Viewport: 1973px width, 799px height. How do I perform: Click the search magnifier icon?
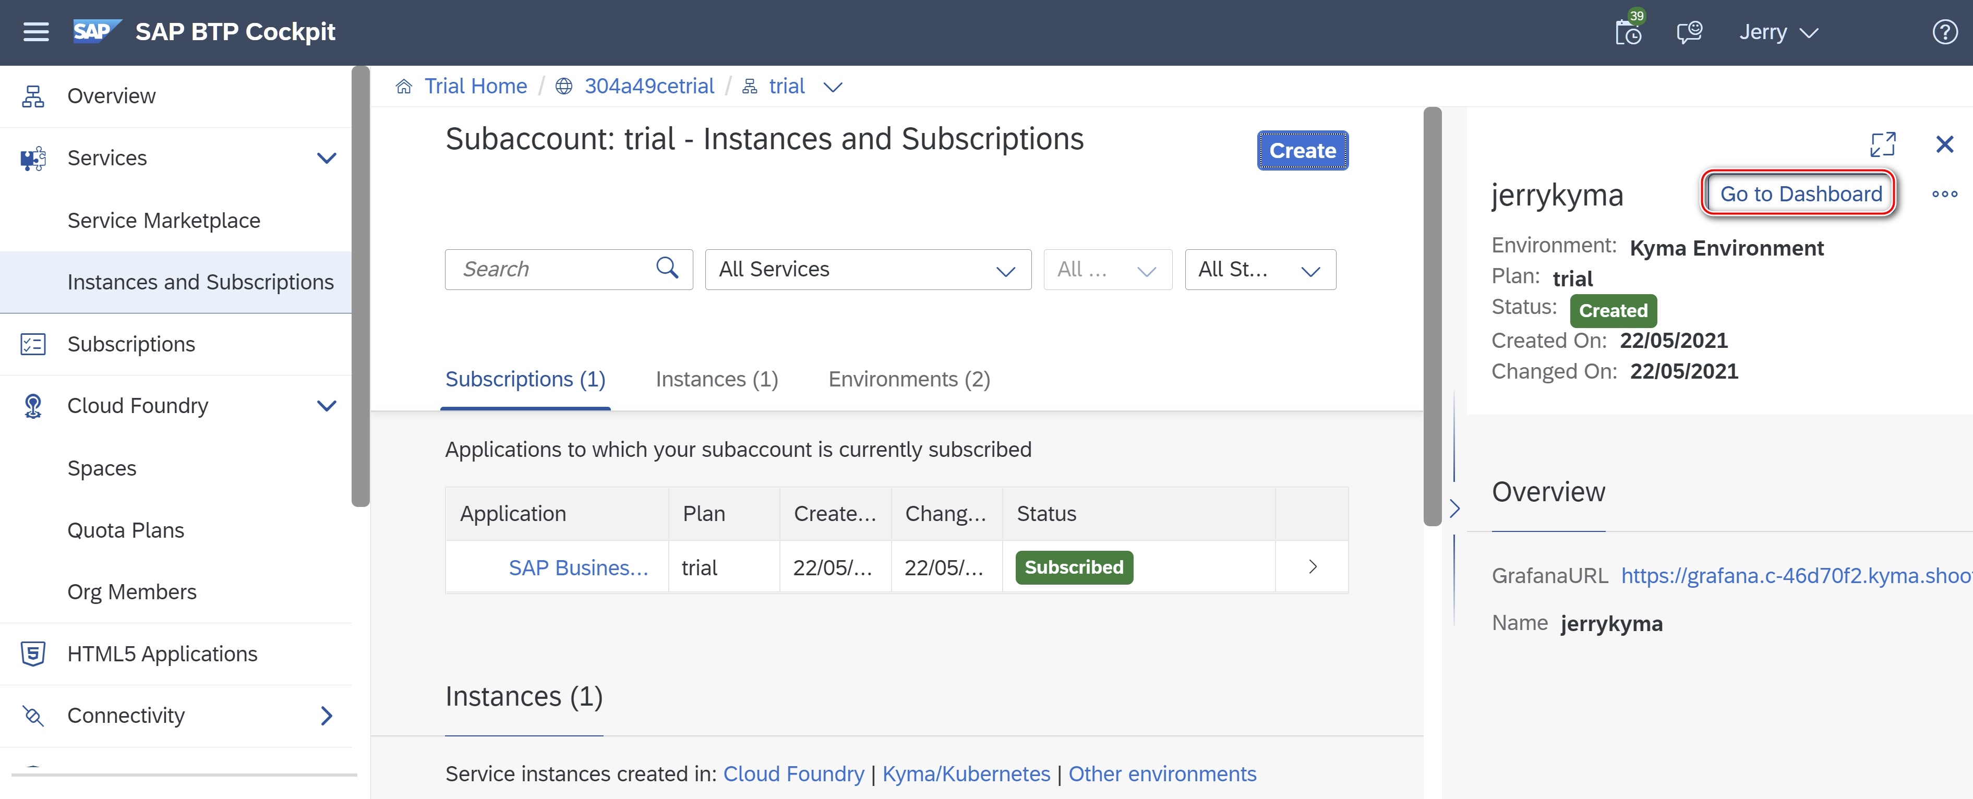tap(667, 268)
